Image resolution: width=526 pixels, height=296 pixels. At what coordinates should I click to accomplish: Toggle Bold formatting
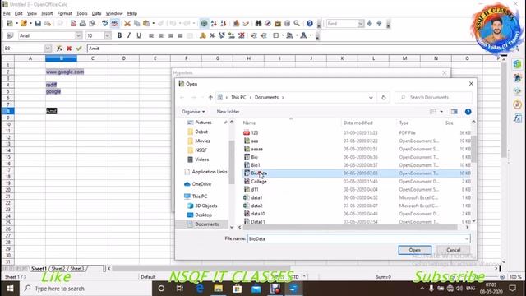(x=119, y=35)
